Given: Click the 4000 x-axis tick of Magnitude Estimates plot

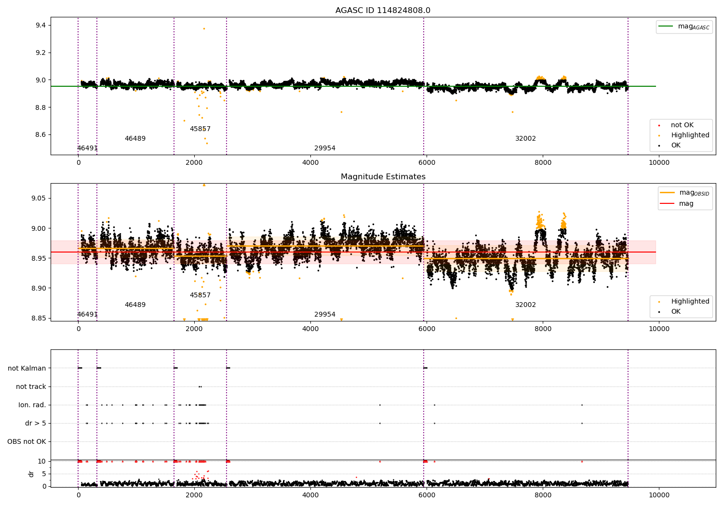Looking at the screenshot, I should tap(310, 329).
